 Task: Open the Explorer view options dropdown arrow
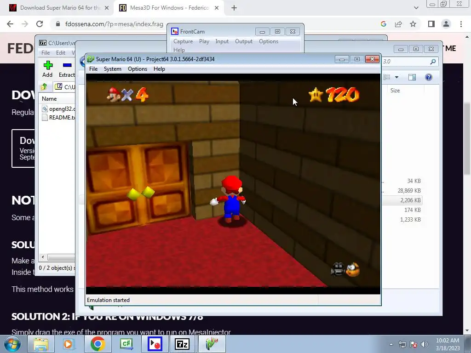pos(396,77)
